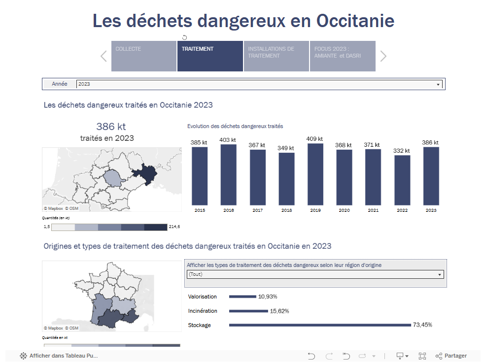Screen dimensions: 484x363
Task: Click the Partager button label
Action: [455, 356]
